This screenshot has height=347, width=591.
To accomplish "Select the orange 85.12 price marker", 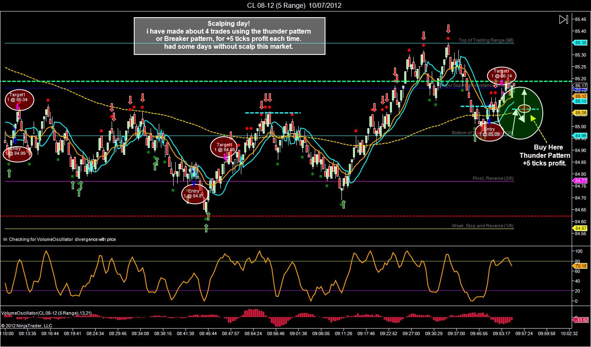I will coord(581,96).
